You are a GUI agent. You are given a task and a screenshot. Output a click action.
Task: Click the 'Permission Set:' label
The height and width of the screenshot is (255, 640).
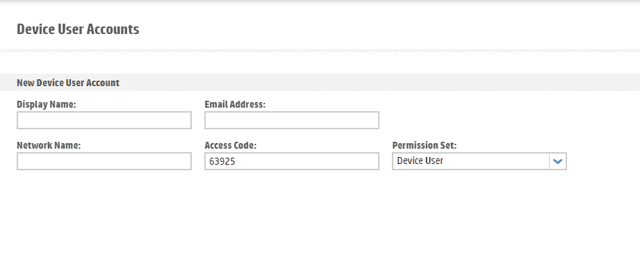[x=425, y=145]
